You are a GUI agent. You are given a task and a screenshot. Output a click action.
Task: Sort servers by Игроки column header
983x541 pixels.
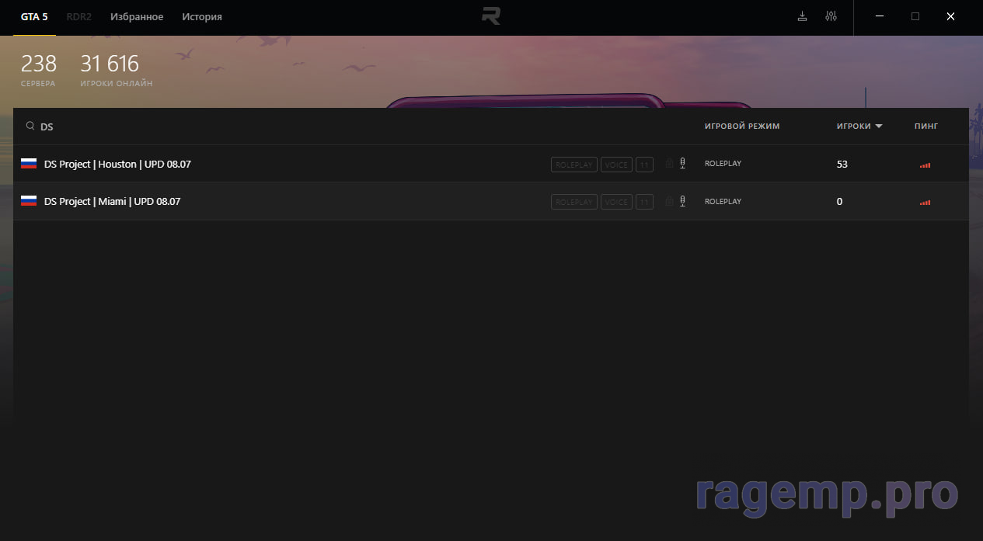[853, 127]
